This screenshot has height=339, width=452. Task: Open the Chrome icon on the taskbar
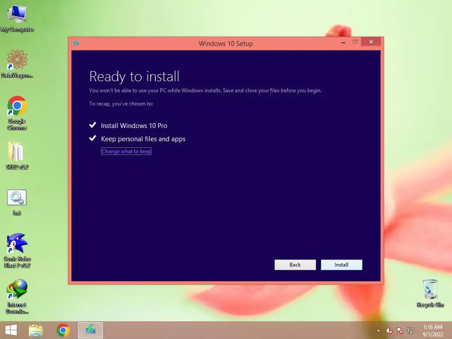point(63,330)
